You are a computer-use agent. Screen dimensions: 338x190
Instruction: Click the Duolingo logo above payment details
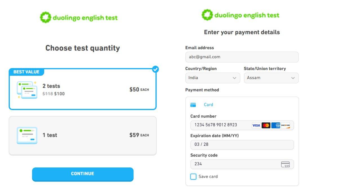[241, 15]
